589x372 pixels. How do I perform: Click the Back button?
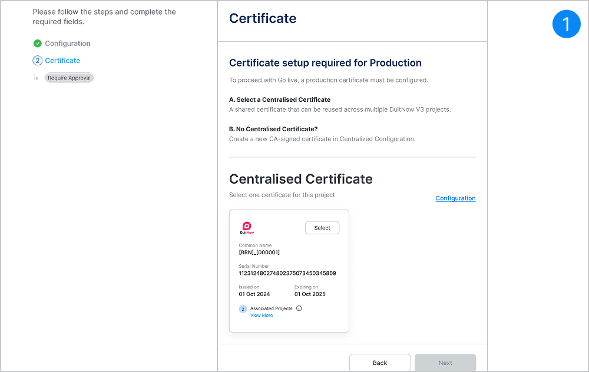coord(380,363)
